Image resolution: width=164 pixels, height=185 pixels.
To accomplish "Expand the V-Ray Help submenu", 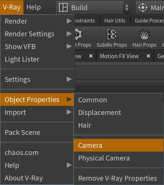I will coord(37,165).
